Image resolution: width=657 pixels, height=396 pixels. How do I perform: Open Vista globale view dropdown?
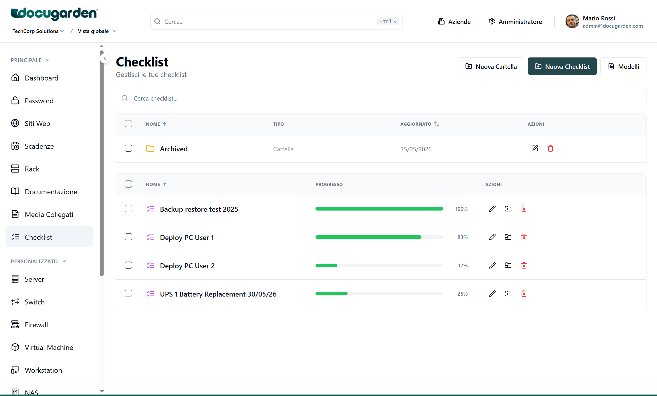pyautogui.click(x=97, y=31)
